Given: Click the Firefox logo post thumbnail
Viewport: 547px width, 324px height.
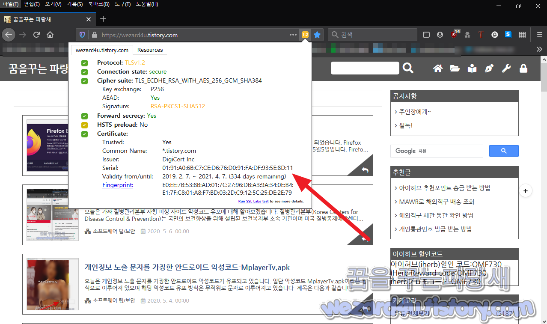Looking at the screenshot, I should [47, 146].
